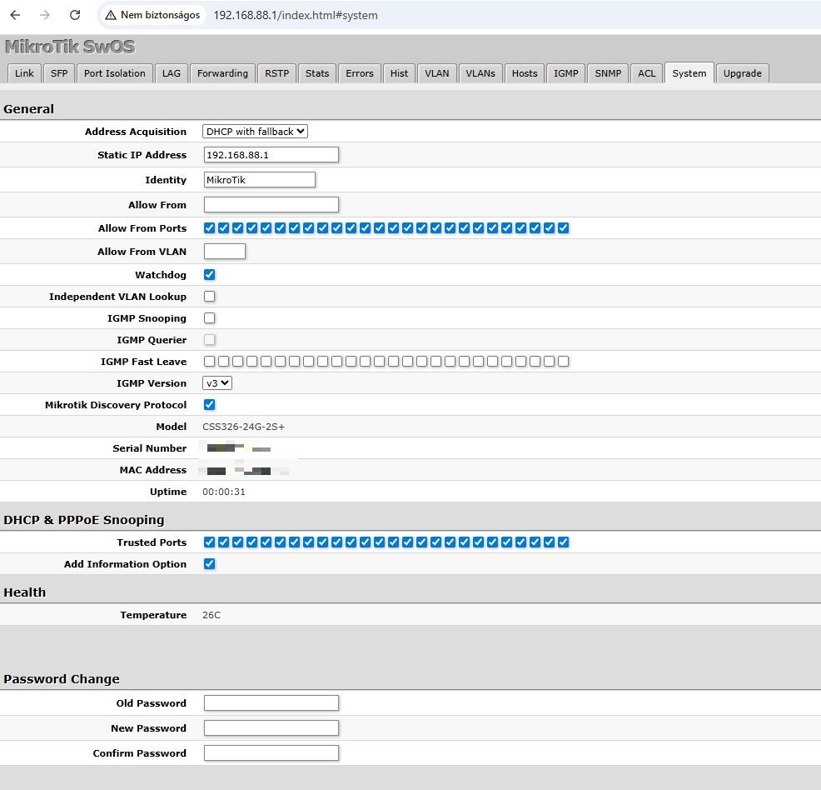Viewport: 821px width, 790px height.
Task: Click the DHCP & PPPoE Snooping heading
Action: point(84,520)
